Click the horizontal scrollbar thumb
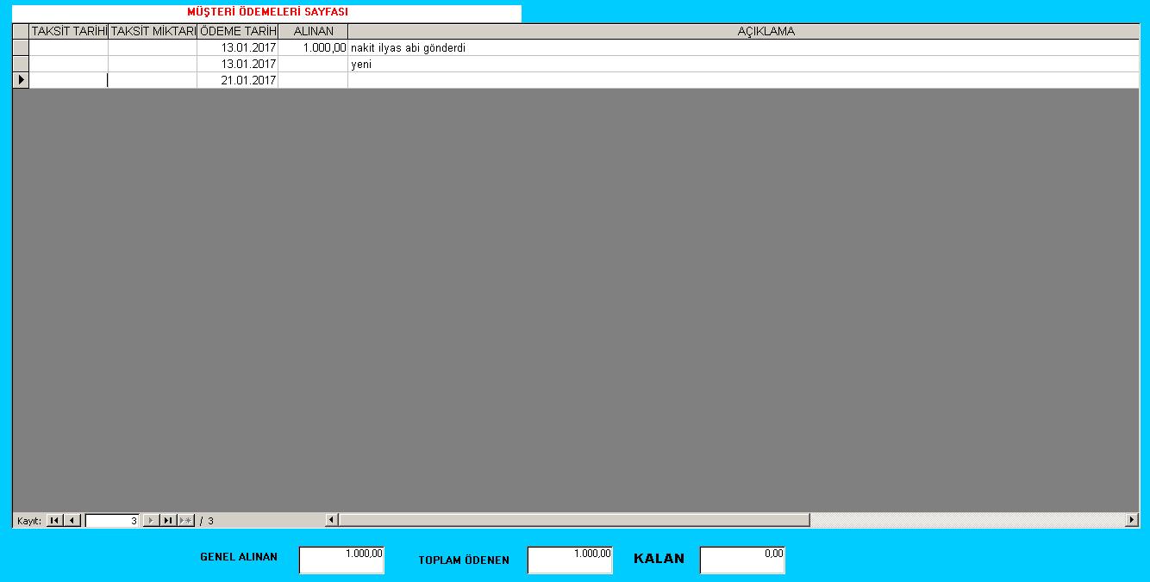 click(574, 520)
